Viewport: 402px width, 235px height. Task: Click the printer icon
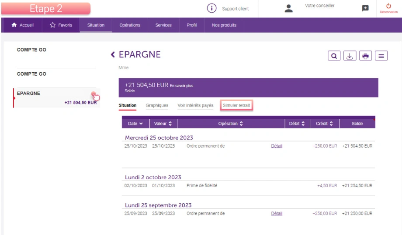tap(365, 56)
